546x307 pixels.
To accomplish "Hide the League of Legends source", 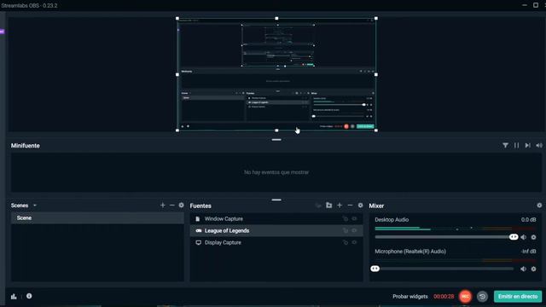I will click(x=354, y=231).
